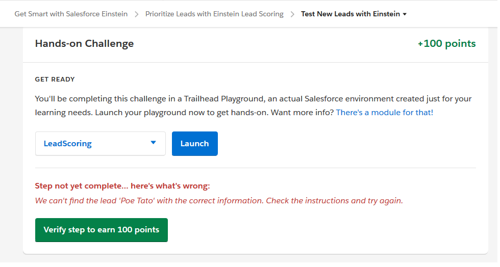Click the caret beside Test New Leads with Einstein
This screenshot has height=267, width=500.
pos(405,14)
